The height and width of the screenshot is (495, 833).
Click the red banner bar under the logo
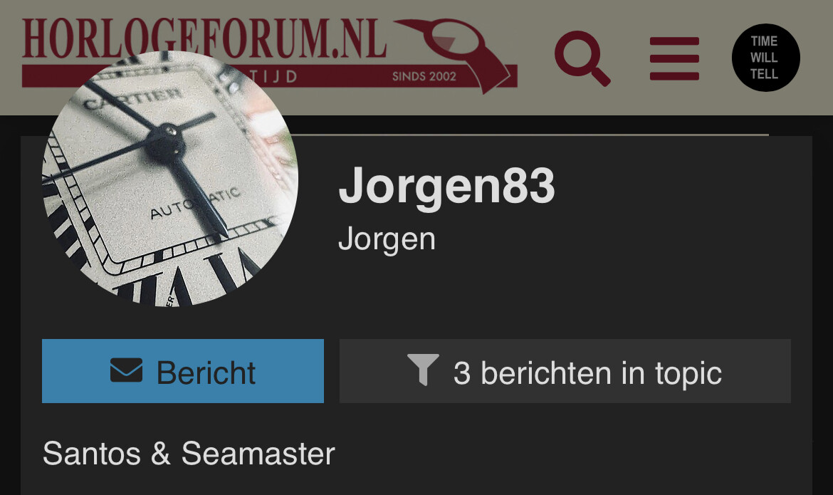[269, 76]
